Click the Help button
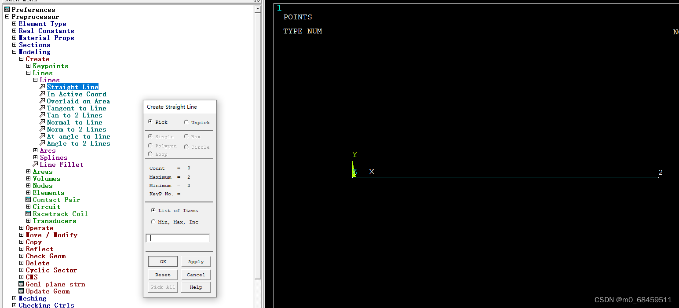679x308 pixels. 196,287
